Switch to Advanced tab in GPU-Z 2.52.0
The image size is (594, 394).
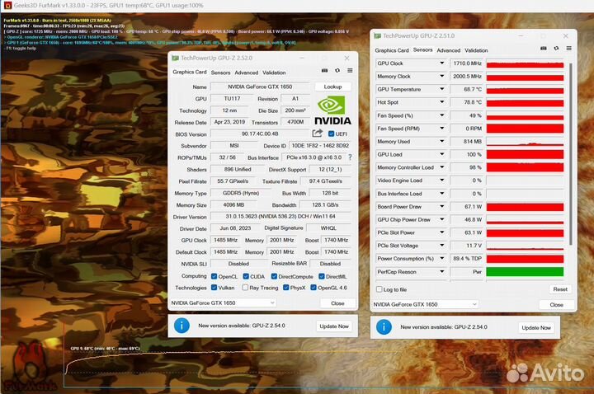246,73
